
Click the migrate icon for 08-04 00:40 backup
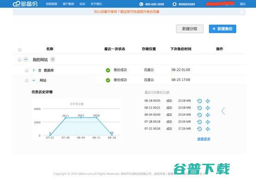tap(208, 115)
